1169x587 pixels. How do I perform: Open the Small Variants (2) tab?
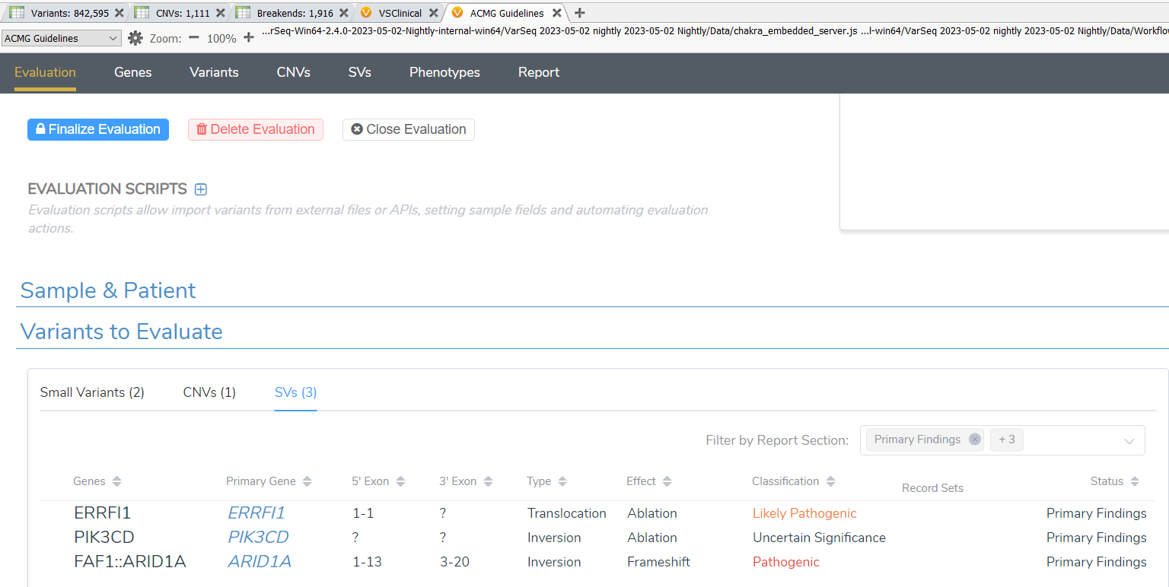(92, 392)
